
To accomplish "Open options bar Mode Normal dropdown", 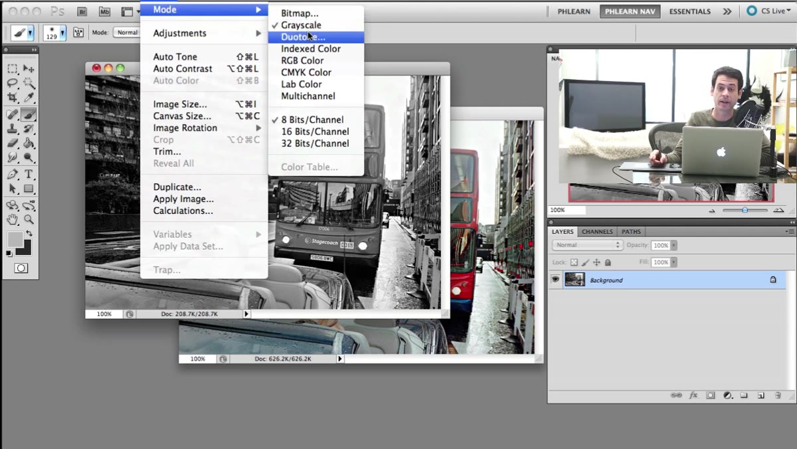I will click(126, 33).
